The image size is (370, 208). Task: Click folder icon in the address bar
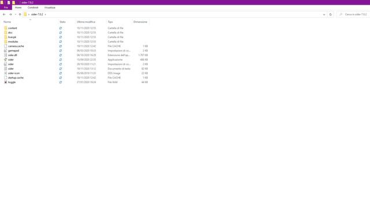25,14
